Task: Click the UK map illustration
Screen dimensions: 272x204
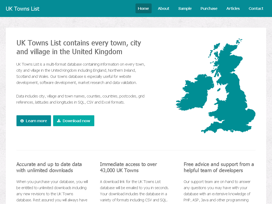Action: pos(216,86)
